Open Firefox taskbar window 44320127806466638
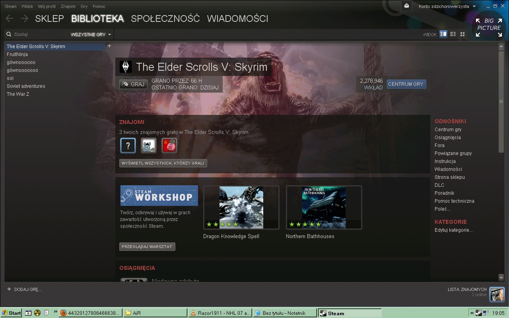 (90, 313)
